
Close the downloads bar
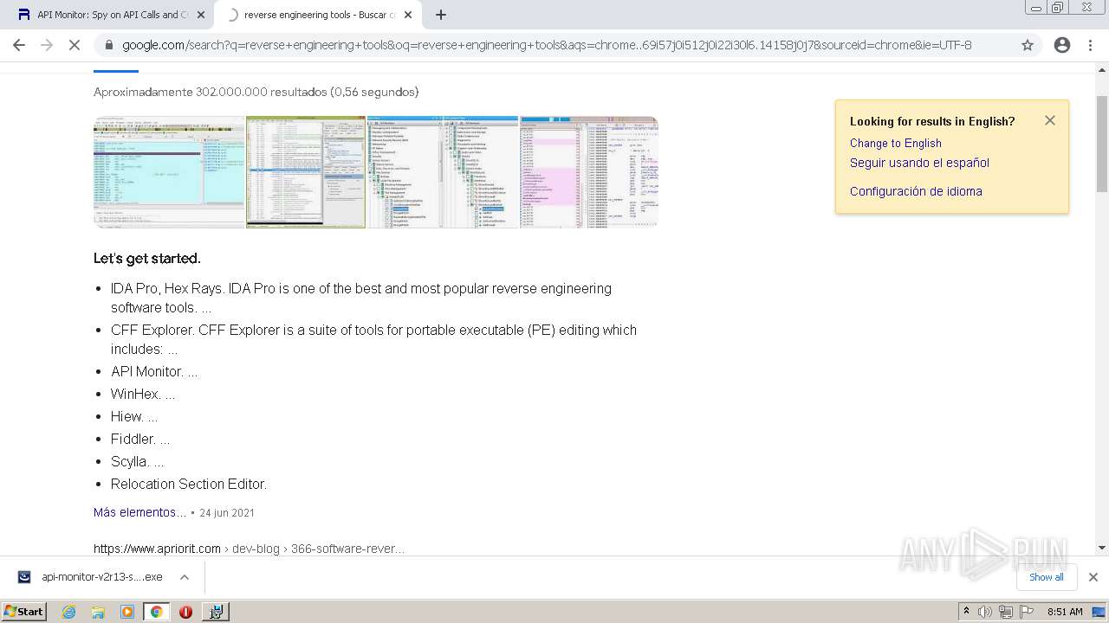(x=1093, y=577)
